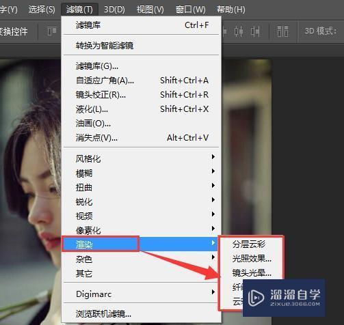Open 液化(L)... filter
This screenshot has height=325, width=344.
[x=142, y=109]
